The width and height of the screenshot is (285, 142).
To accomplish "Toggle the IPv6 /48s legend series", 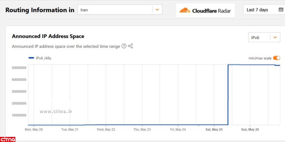I will coord(43,58).
